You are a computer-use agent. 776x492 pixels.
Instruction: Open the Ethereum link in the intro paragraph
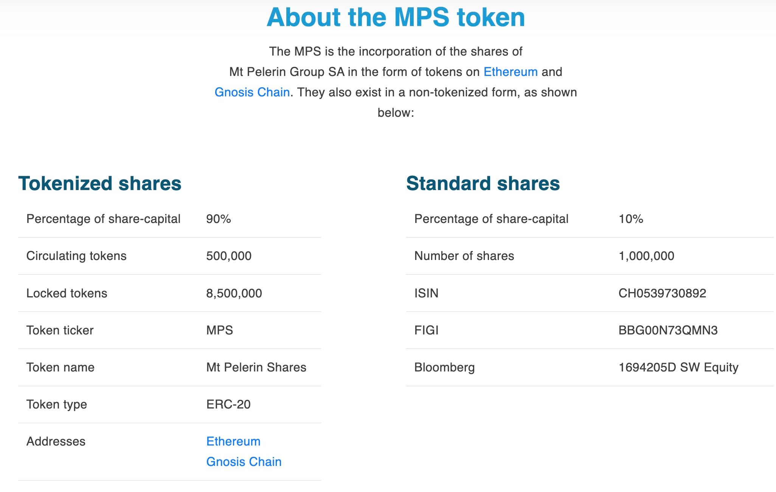pyautogui.click(x=510, y=72)
